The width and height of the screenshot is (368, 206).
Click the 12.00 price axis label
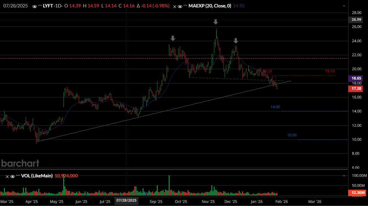[357, 126]
